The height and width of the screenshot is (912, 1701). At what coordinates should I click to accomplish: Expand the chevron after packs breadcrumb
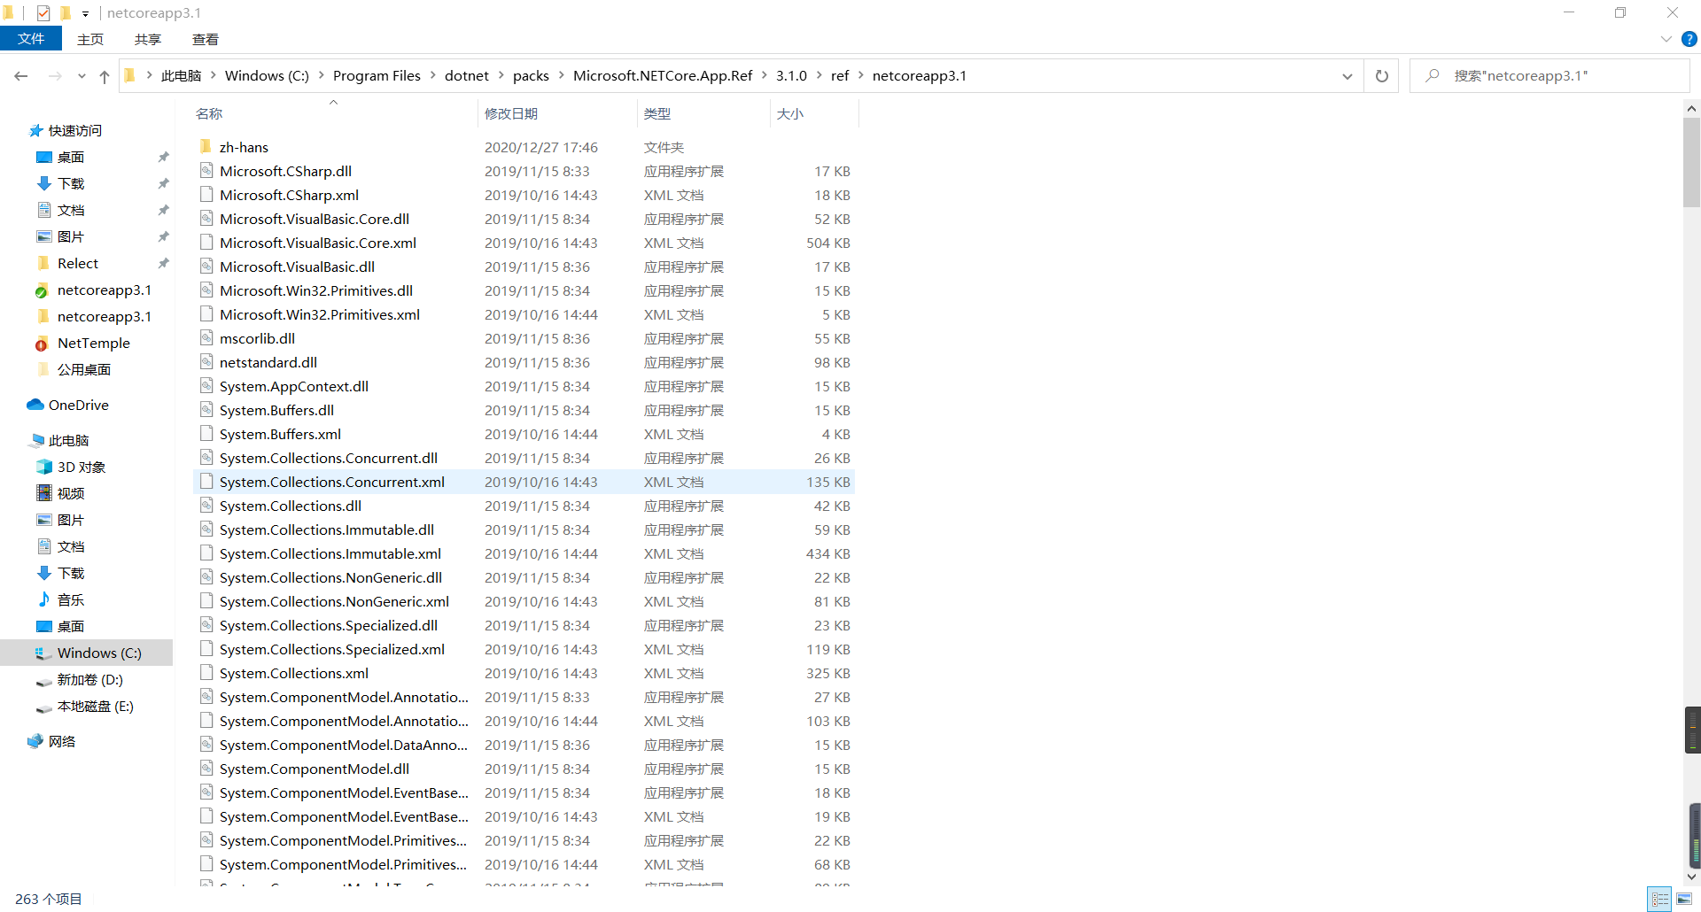[561, 76]
